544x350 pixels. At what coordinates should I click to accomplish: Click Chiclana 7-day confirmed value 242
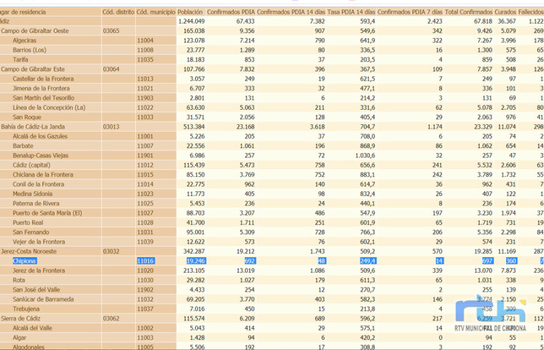(437, 174)
